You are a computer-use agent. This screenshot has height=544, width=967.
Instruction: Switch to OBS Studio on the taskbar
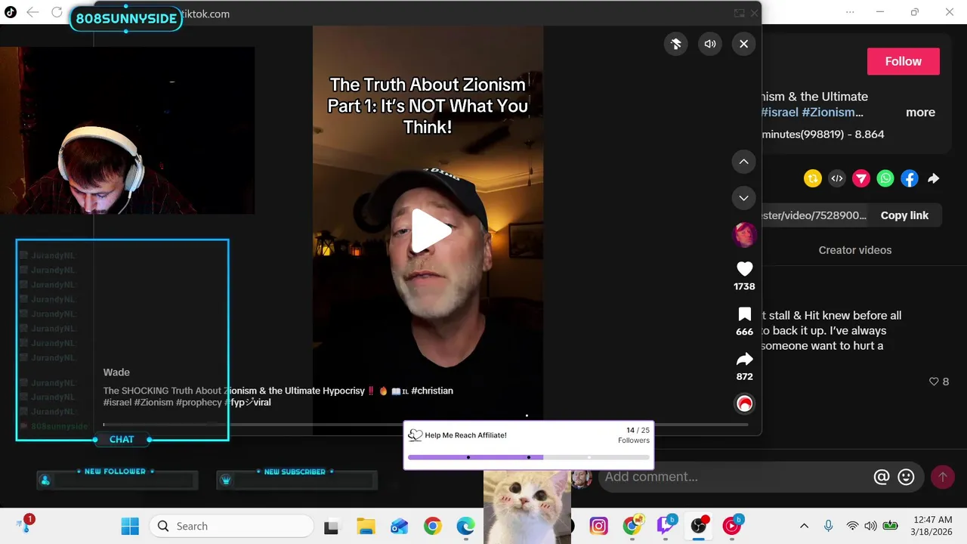700,526
